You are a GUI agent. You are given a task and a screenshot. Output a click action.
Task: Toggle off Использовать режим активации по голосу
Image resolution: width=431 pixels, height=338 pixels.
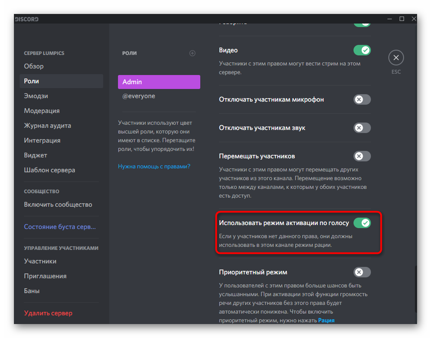[362, 223]
